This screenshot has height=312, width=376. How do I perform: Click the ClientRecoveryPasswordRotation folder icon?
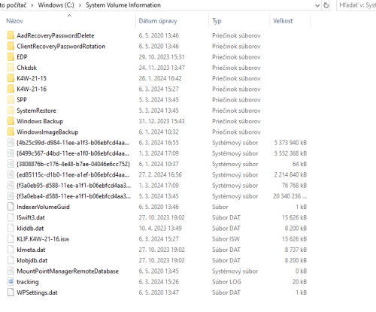(11, 47)
